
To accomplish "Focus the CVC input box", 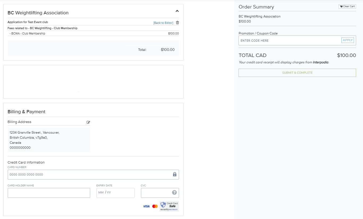I will coord(156,193).
